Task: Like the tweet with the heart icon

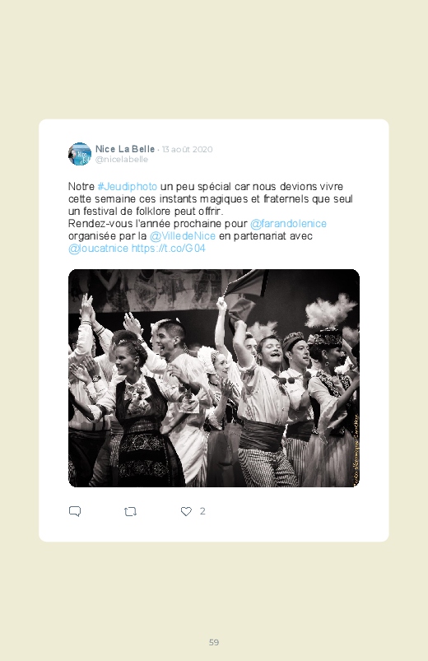Action: coord(186,511)
